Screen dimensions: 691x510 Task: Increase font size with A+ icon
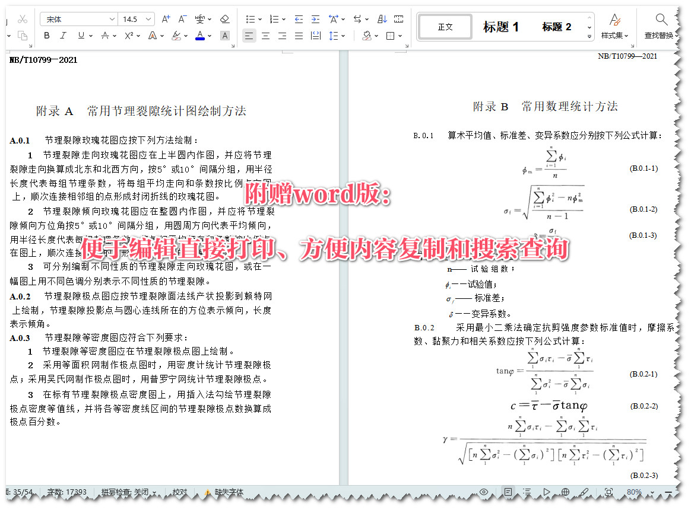[166, 18]
